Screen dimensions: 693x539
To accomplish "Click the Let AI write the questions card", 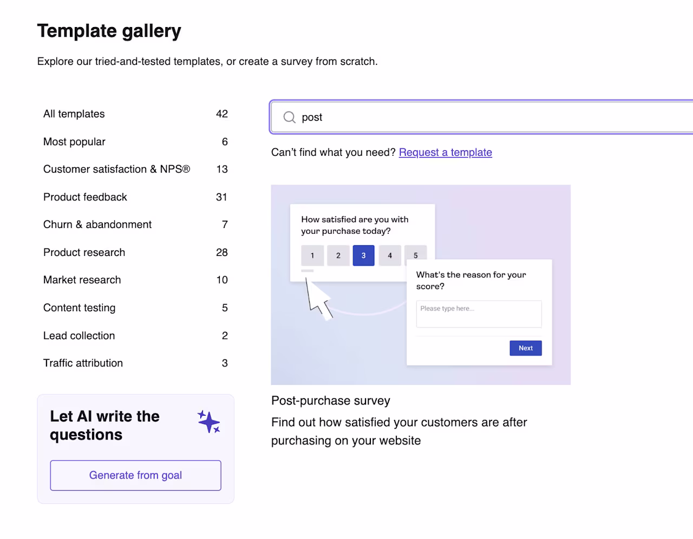I will click(x=135, y=449).
